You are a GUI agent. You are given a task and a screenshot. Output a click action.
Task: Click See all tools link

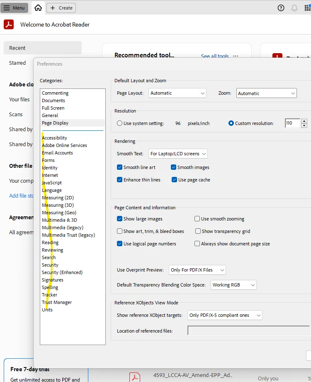(x=215, y=56)
